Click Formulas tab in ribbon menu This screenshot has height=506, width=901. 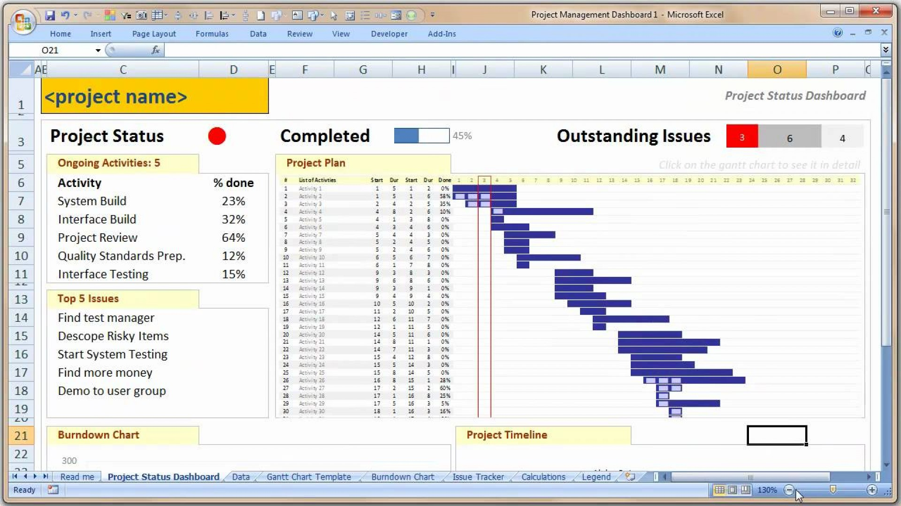(x=212, y=33)
